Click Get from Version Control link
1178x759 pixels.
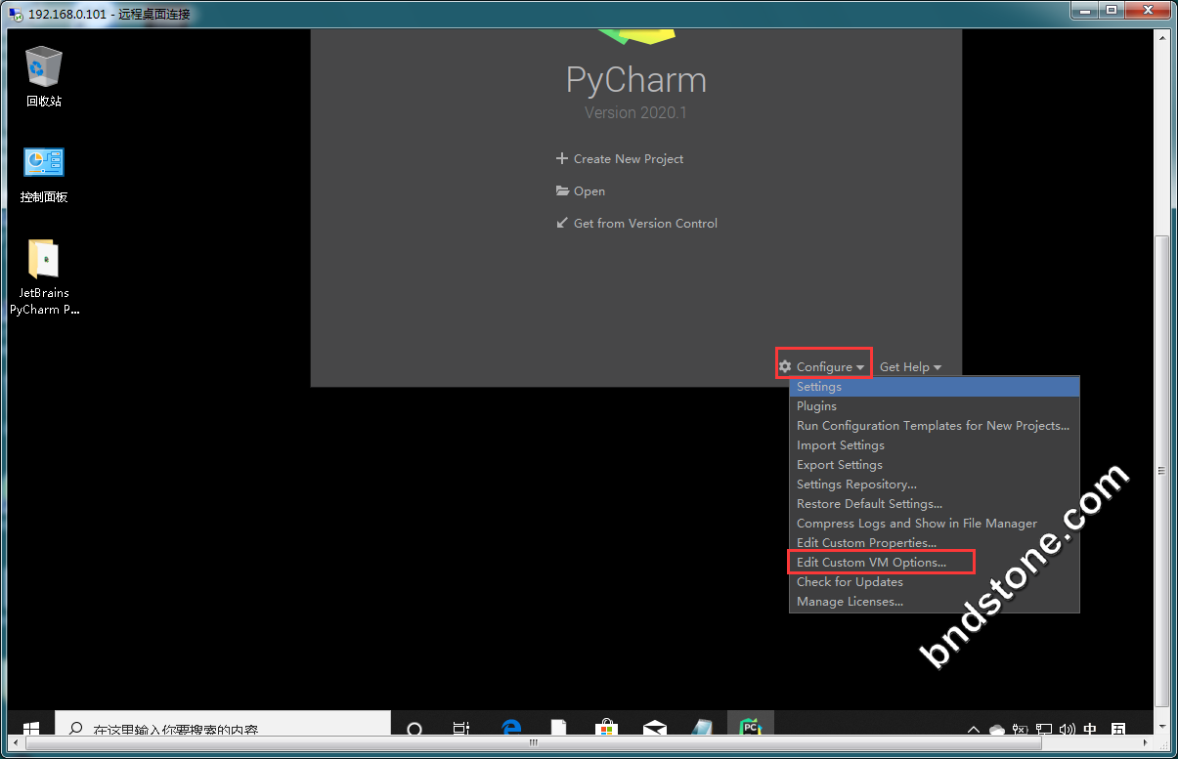645,223
